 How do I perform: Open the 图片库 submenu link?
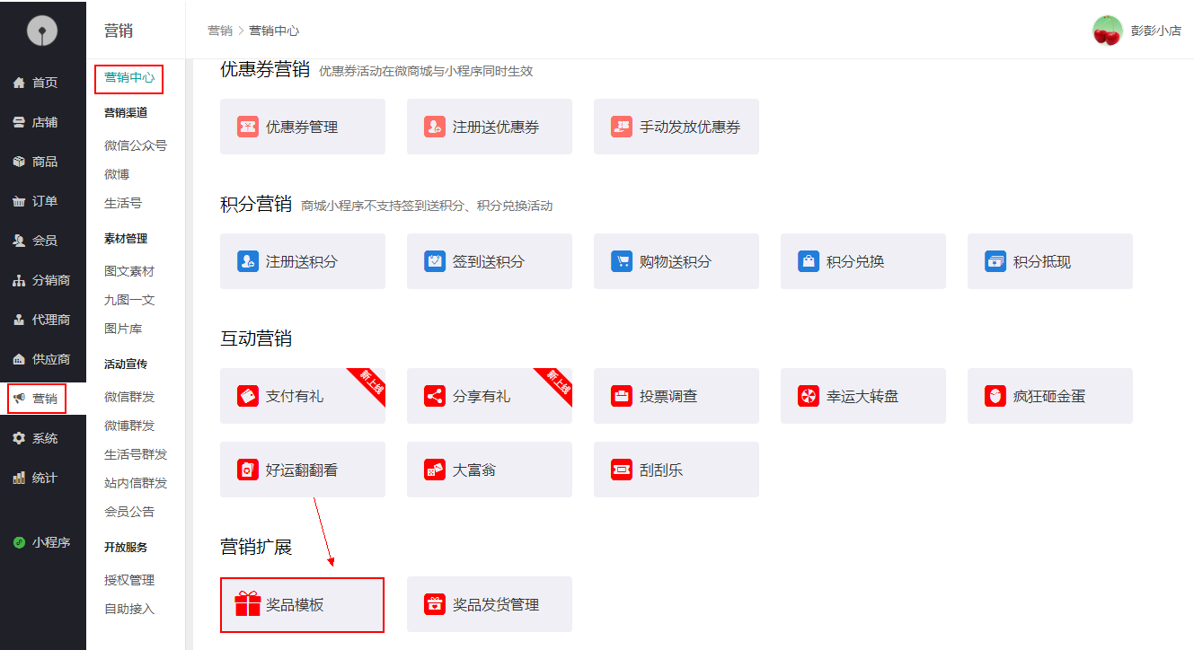click(123, 329)
